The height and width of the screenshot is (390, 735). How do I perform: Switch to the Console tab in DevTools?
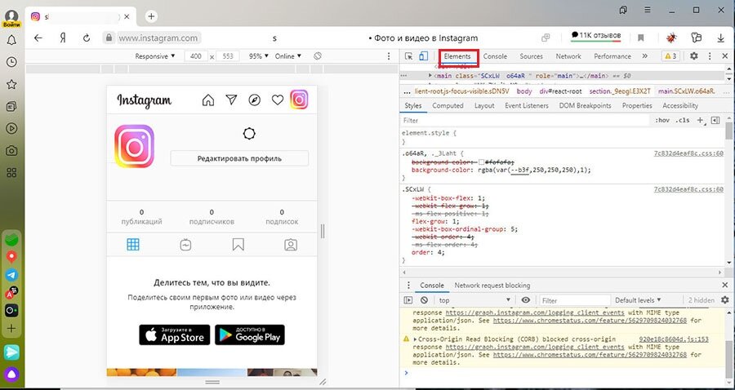(x=495, y=56)
